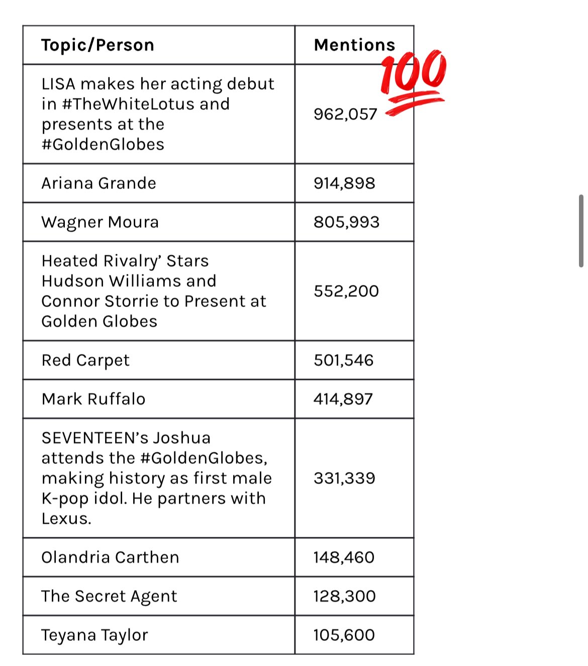Image resolution: width=588 pixels, height=666 pixels.
Task: Click the vertical scrollbar handle
Action: pos(581,231)
